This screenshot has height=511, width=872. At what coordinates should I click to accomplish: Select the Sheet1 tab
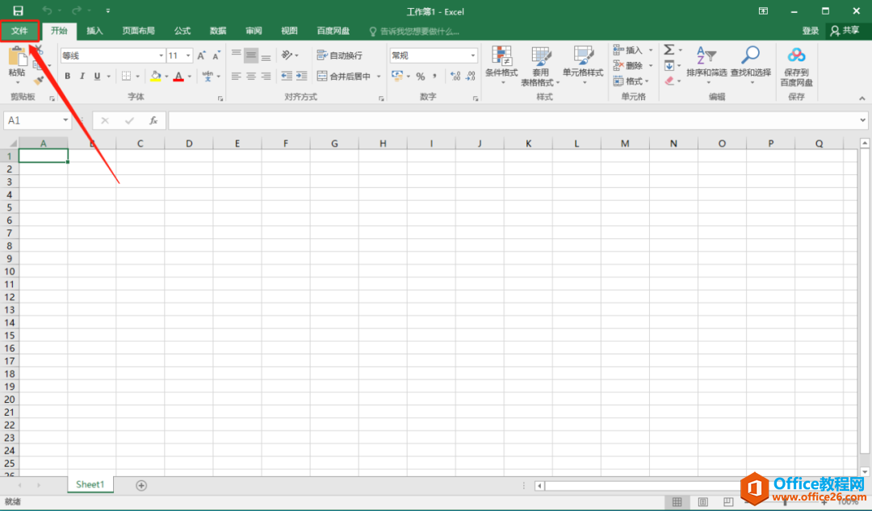[x=90, y=484]
